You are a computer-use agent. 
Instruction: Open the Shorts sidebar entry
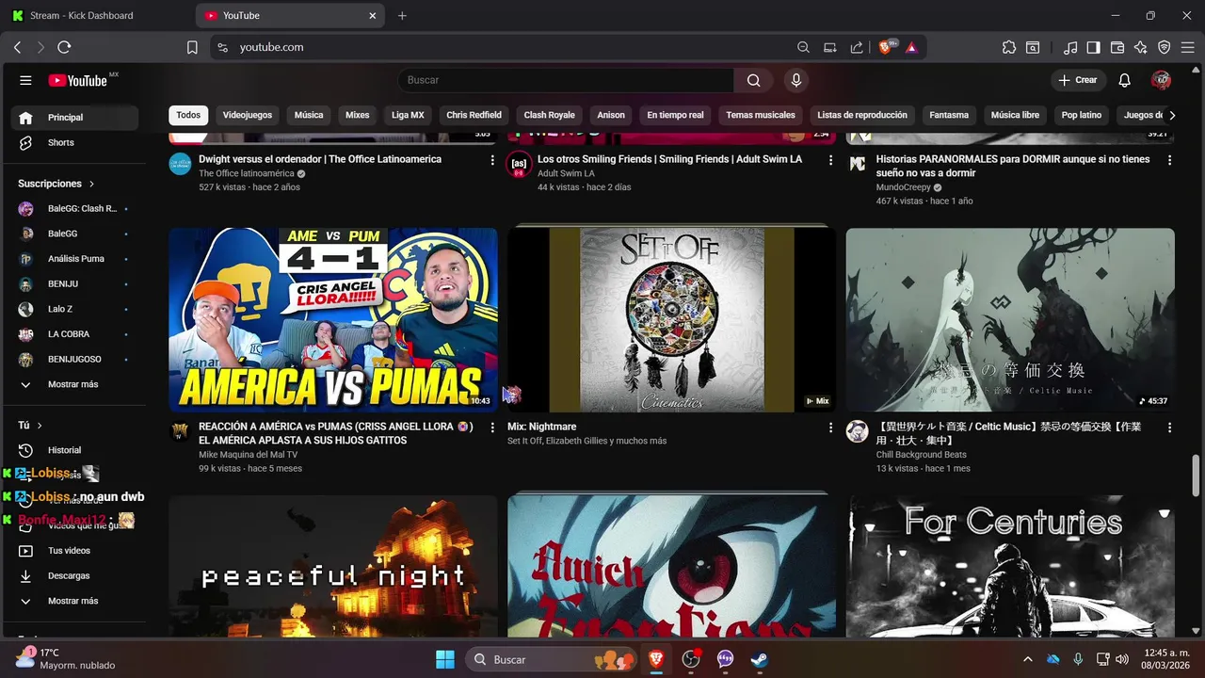coord(74,142)
